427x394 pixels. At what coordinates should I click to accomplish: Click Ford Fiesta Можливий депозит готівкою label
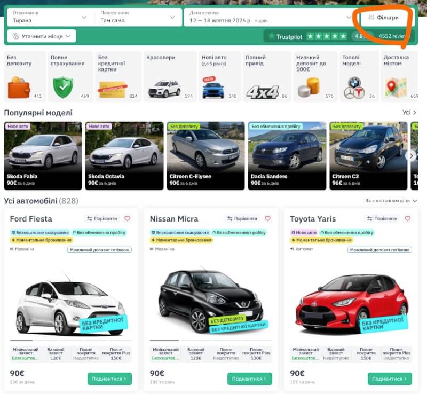100,250
